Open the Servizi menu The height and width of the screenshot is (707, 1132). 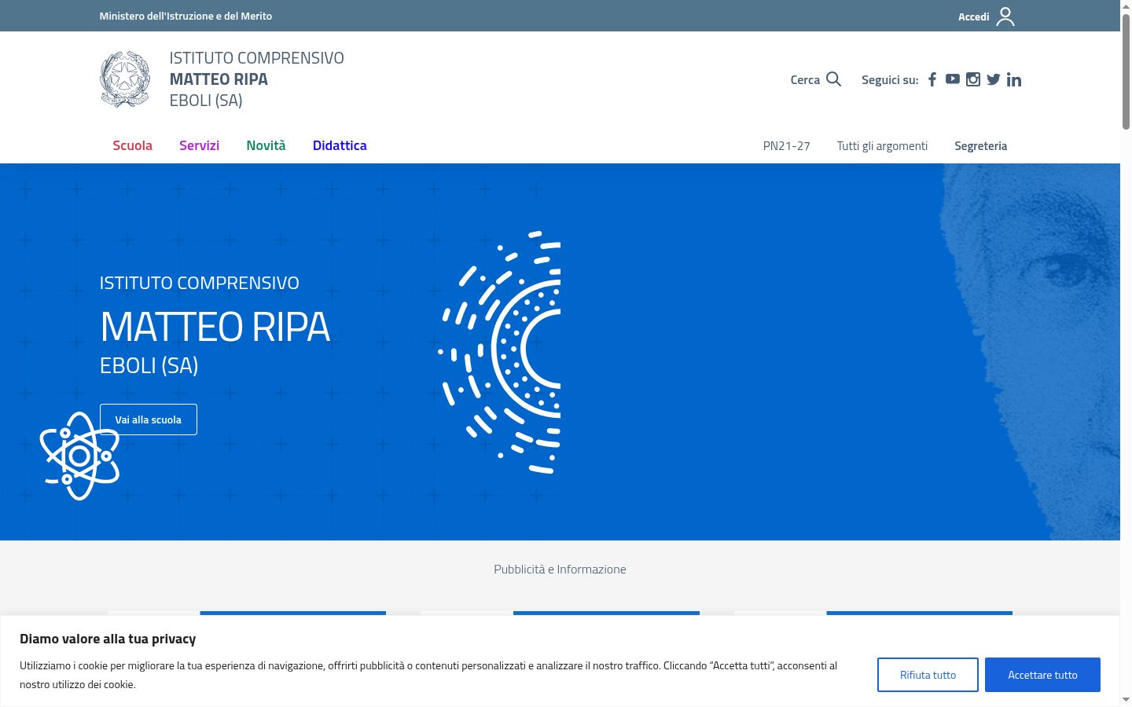(199, 145)
